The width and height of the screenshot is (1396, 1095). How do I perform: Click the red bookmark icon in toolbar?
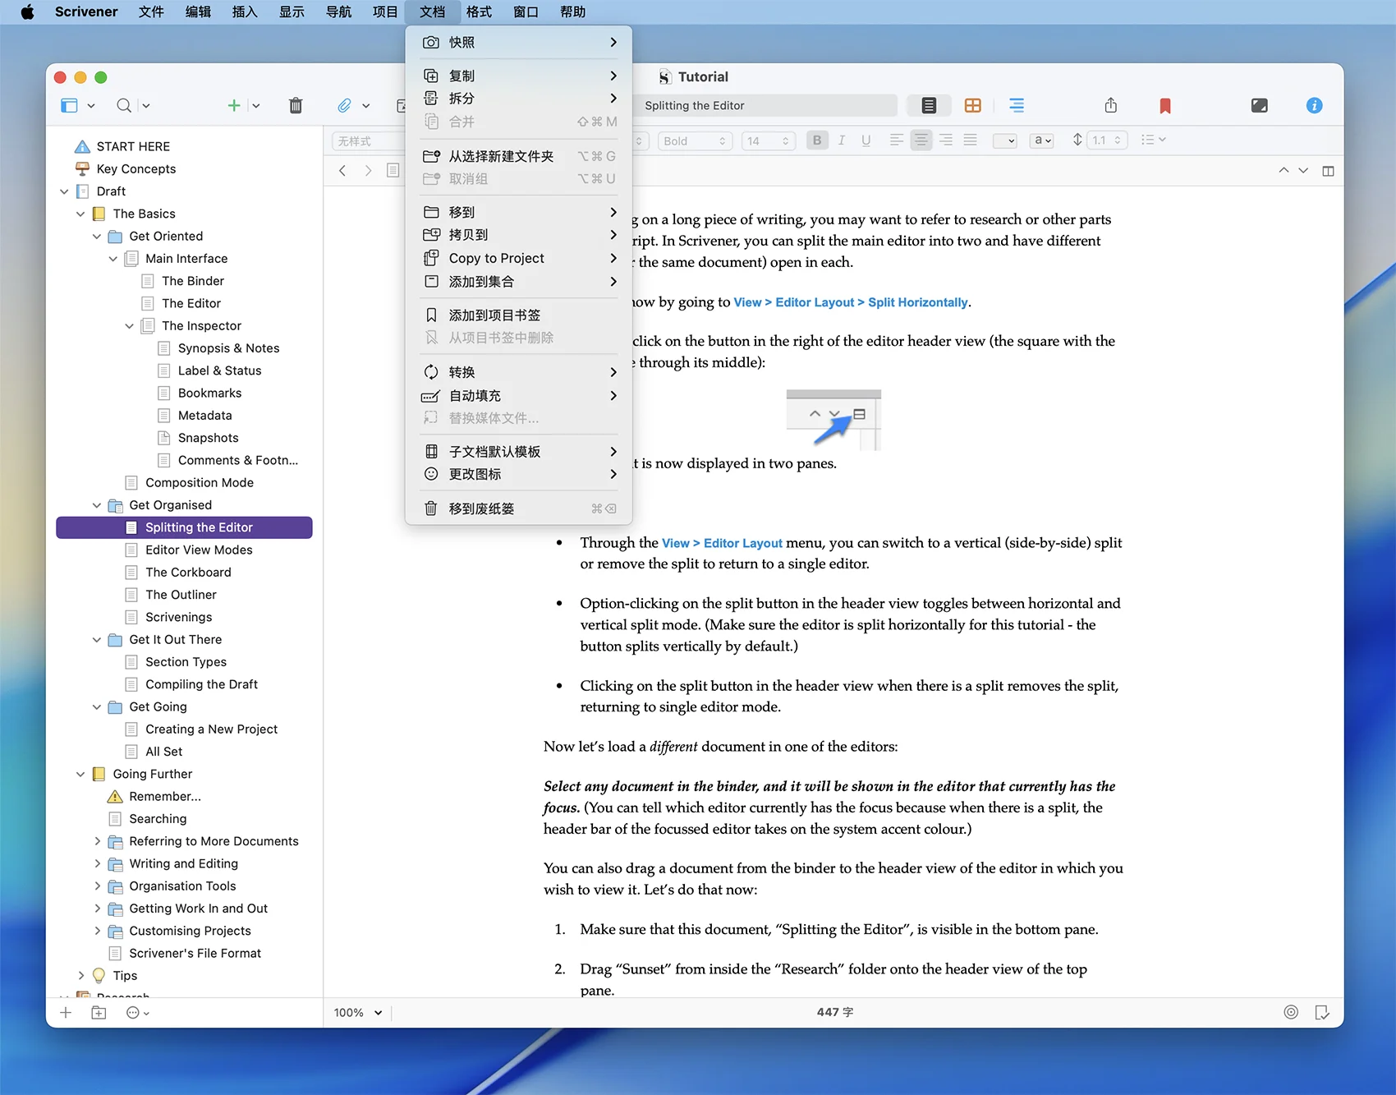coord(1164,105)
